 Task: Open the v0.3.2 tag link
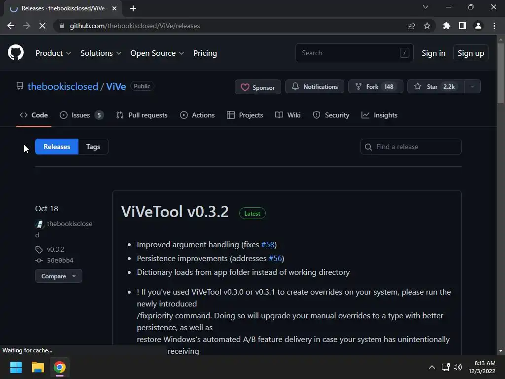coord(55,249)
